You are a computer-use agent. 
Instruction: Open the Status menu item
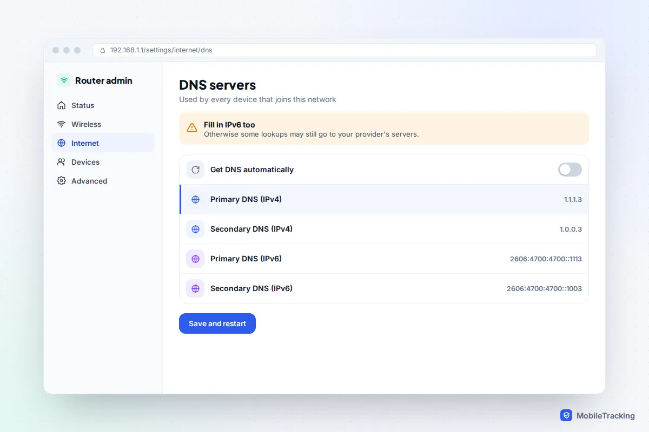[103, 105]
